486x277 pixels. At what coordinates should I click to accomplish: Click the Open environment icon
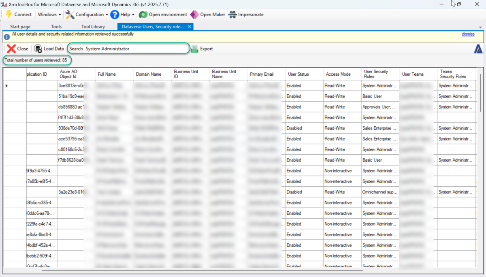[x=143, y=15]
